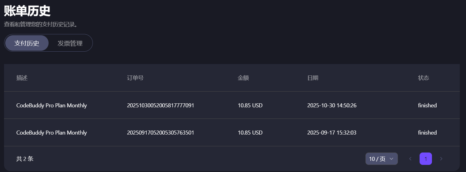The height and width of the screenshot is (172, 466).
Task: Select order number 20250917052005305763501
Action: click(161, 133)
